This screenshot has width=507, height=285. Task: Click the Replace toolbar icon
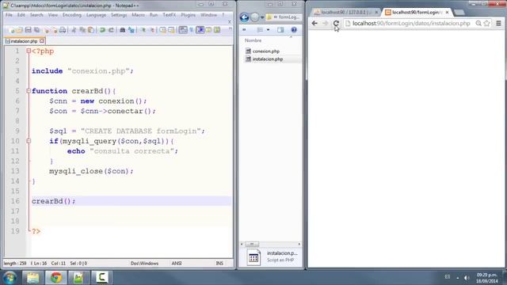[131, 30]
